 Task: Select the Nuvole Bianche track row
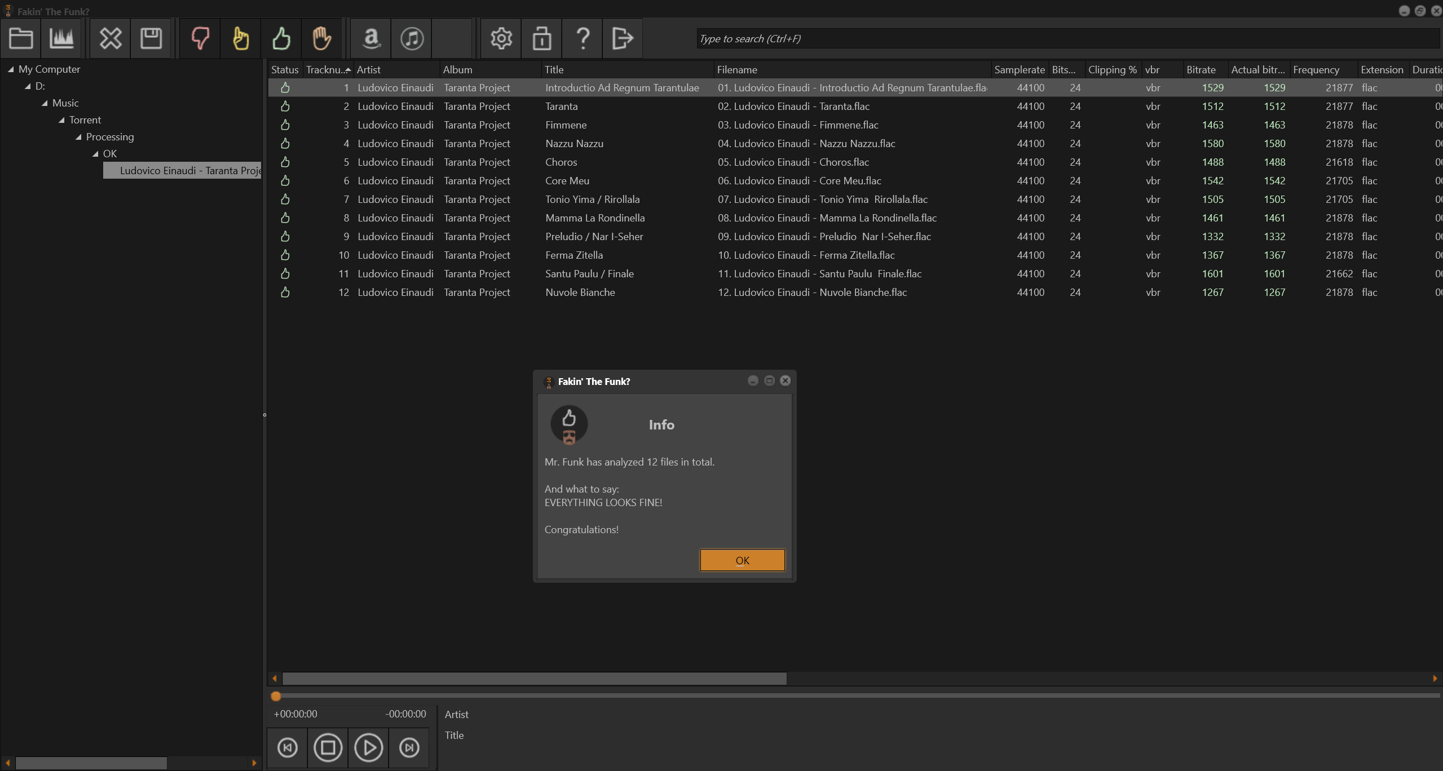coord(580,292)
